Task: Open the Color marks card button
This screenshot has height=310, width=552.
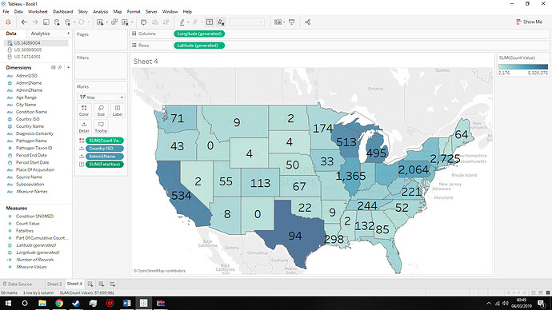Action: tap(84, 110)
